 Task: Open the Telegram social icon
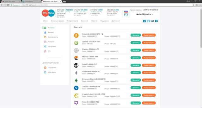point(156,21)
